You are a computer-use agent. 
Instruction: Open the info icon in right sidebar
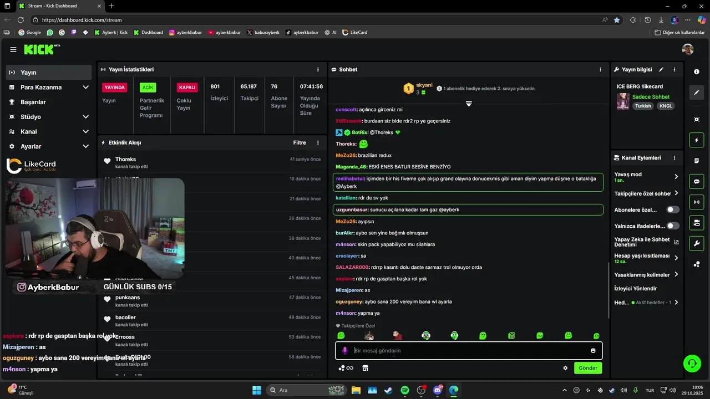pos(697,72)
